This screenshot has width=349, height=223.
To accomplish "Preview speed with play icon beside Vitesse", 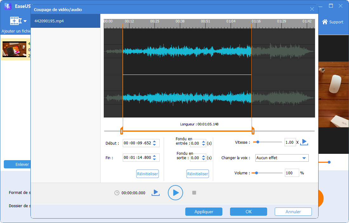I will pos(304,142).
